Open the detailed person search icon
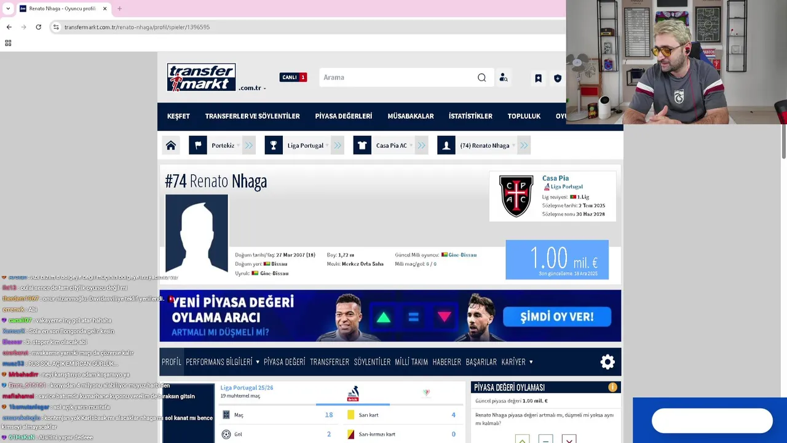This screenshot has width=787, height=443. [x=504, y=78]
